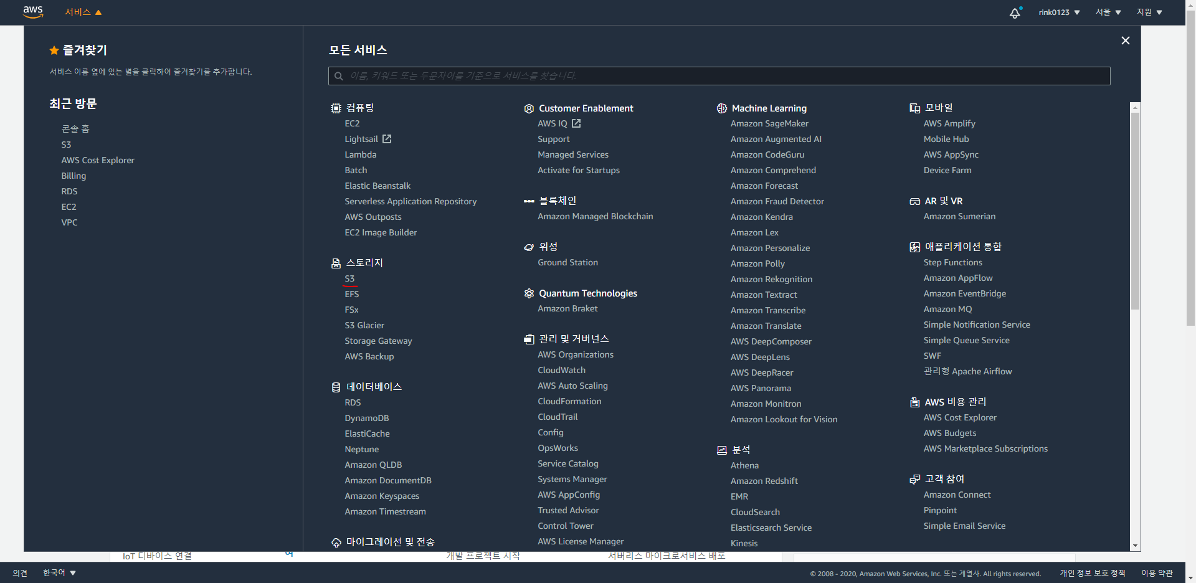Click the 분석 category icon

point(722,450)
